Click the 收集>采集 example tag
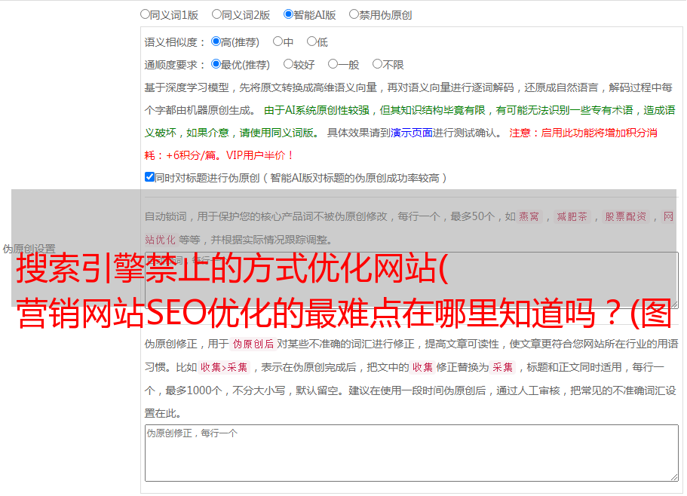The height and width of the screenshot is (496, 687). pyautogui.click(x=224, y=367)
